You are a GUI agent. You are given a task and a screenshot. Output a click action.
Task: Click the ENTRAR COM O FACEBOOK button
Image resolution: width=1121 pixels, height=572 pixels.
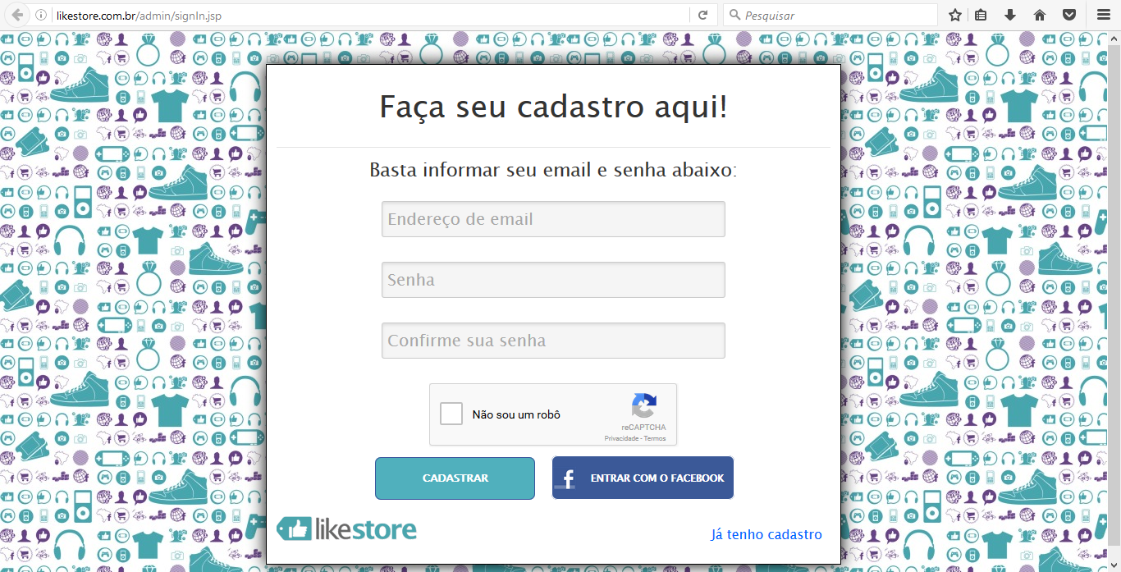pos(643,478)
